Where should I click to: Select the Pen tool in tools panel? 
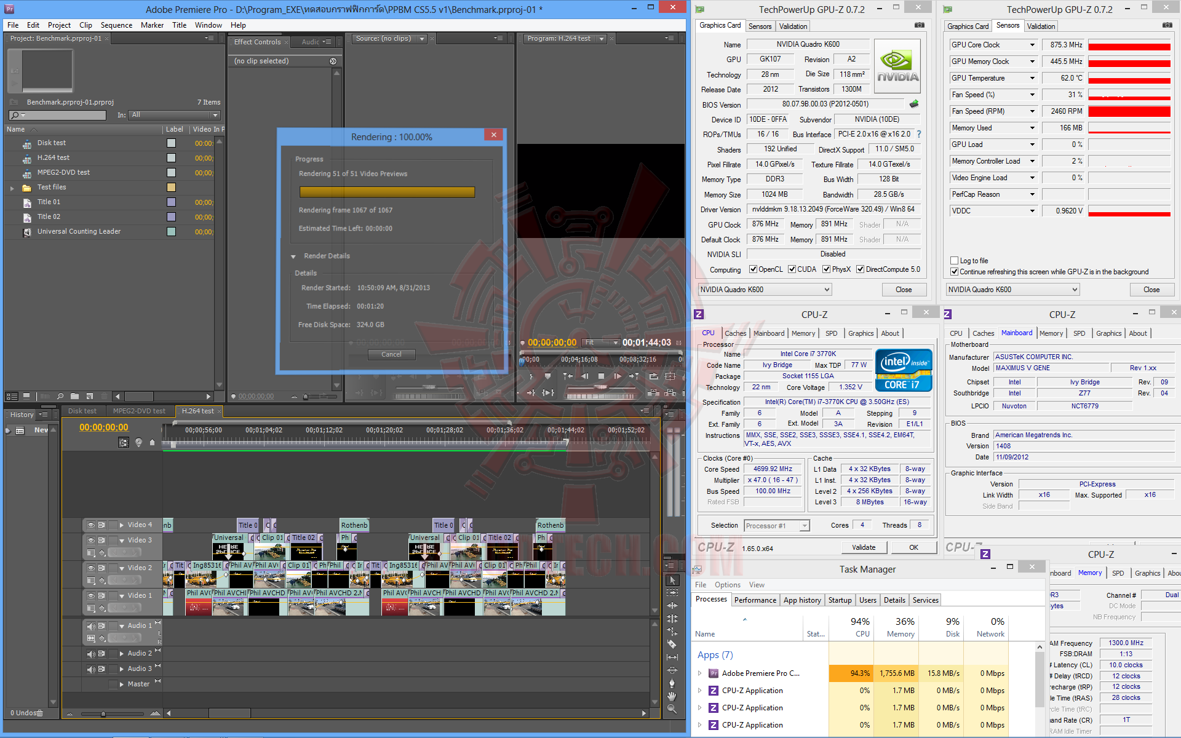point(672,683)
